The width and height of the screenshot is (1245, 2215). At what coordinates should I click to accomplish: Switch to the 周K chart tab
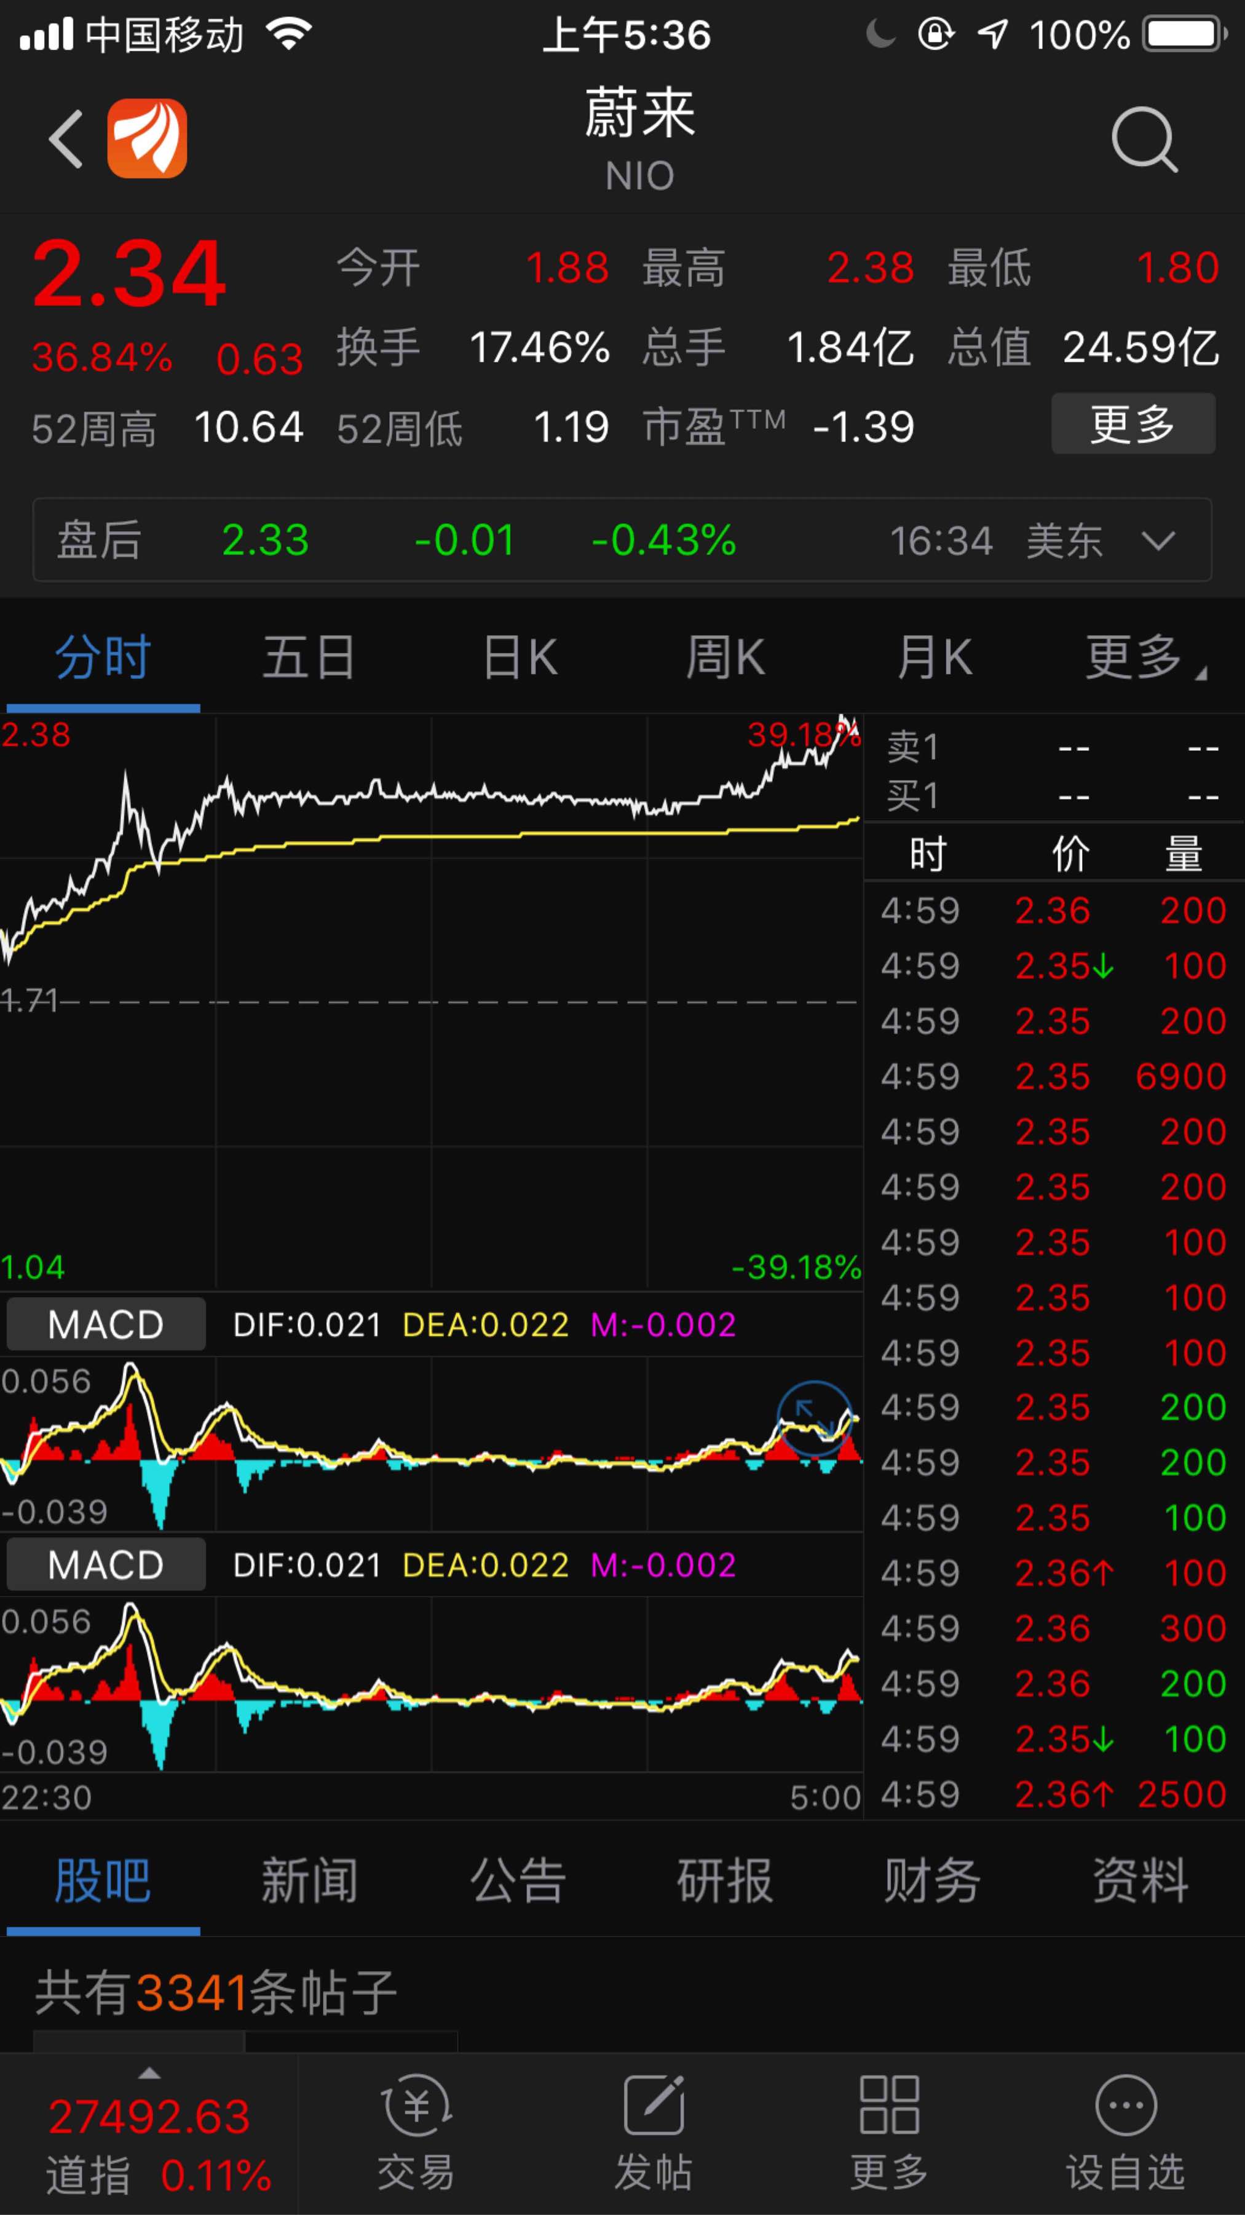click(725, 658)
